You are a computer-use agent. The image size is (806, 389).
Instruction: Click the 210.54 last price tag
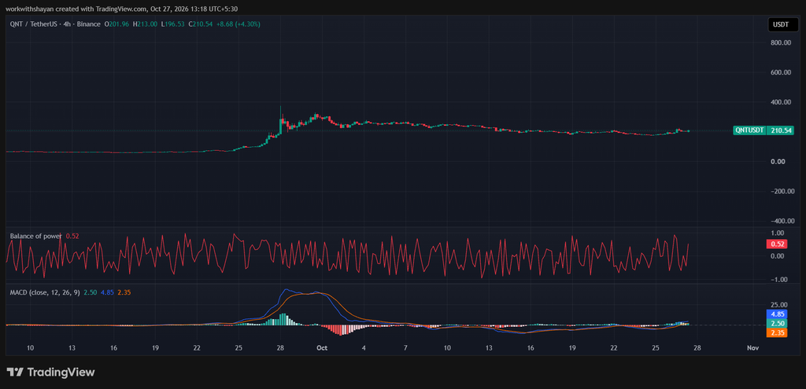(x=780, y=130)
